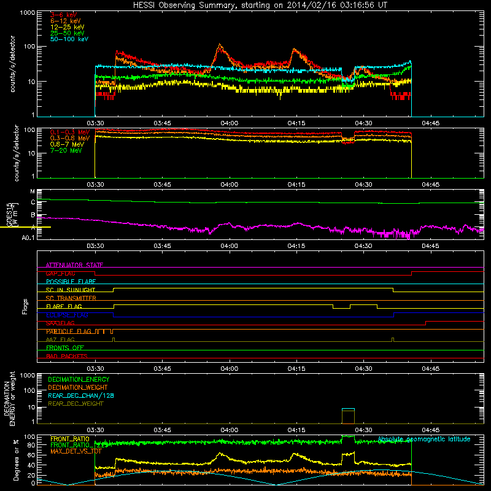Select the M level label on GOES axis
Viewport: 491px width, 491px height.
coord(33,191)
